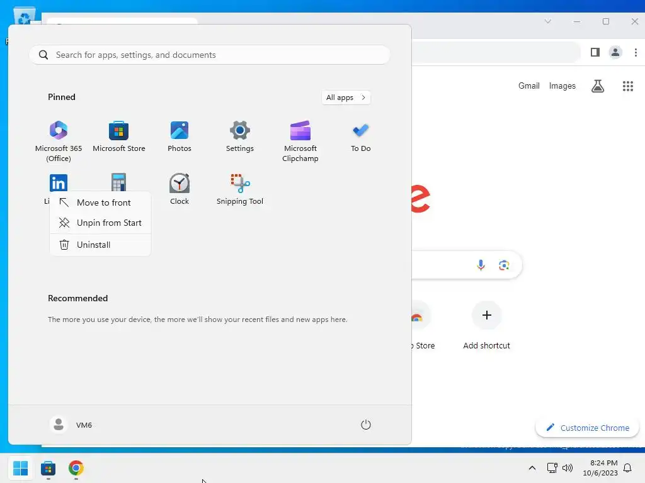645x483 pixels.
Task: Click Add shortcut in Chrome
Action: [x=487, y=326]
